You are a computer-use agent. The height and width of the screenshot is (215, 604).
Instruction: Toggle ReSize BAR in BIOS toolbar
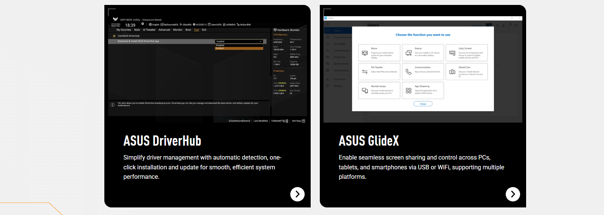[244, 25]
